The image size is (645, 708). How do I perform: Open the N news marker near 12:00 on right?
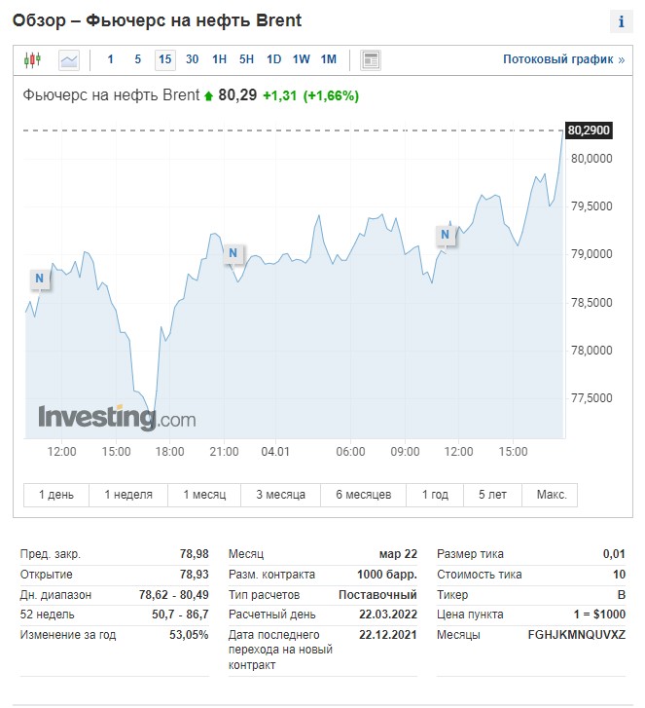tap(446, 234)
